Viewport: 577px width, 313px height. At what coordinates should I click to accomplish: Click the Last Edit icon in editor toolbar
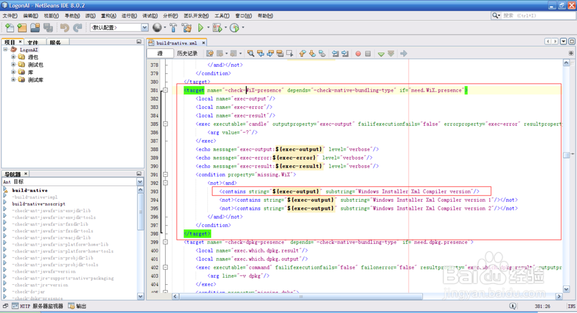pyautogui.click(x=210, y=54)
